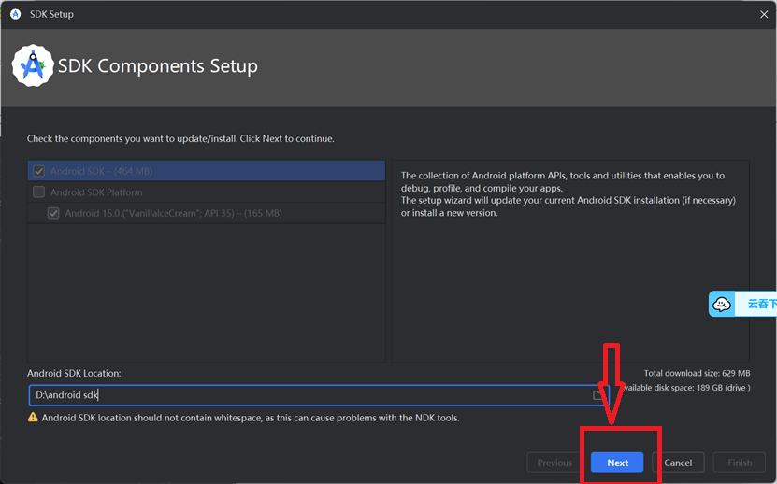The image size is (777, 484).
Task: Click the Finish button
Action: point(740,463)
